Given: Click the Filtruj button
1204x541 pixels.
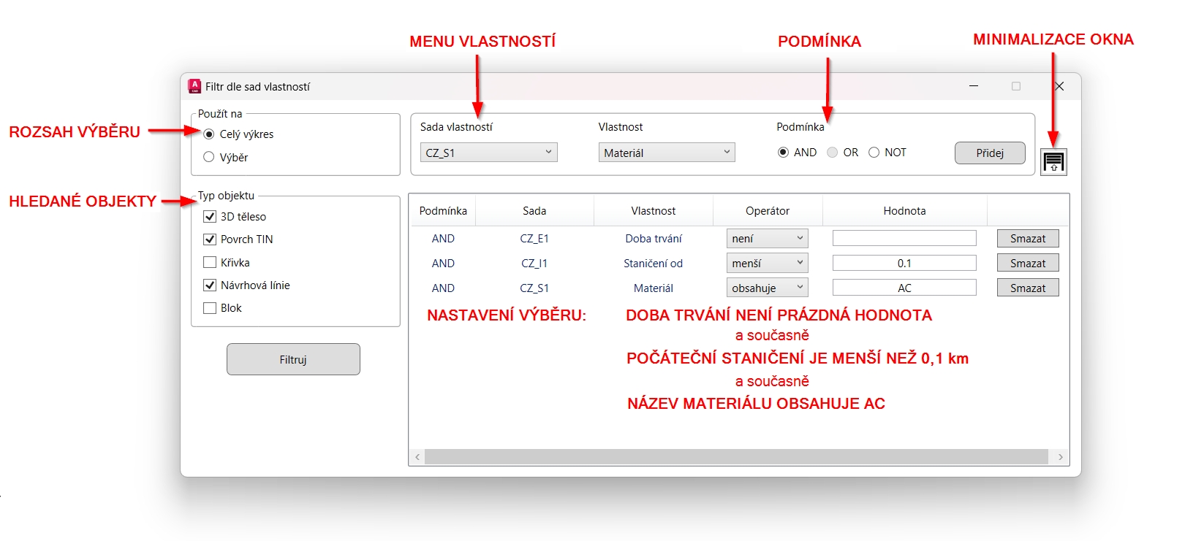Looking at the screenshot, I should [293, 359].
